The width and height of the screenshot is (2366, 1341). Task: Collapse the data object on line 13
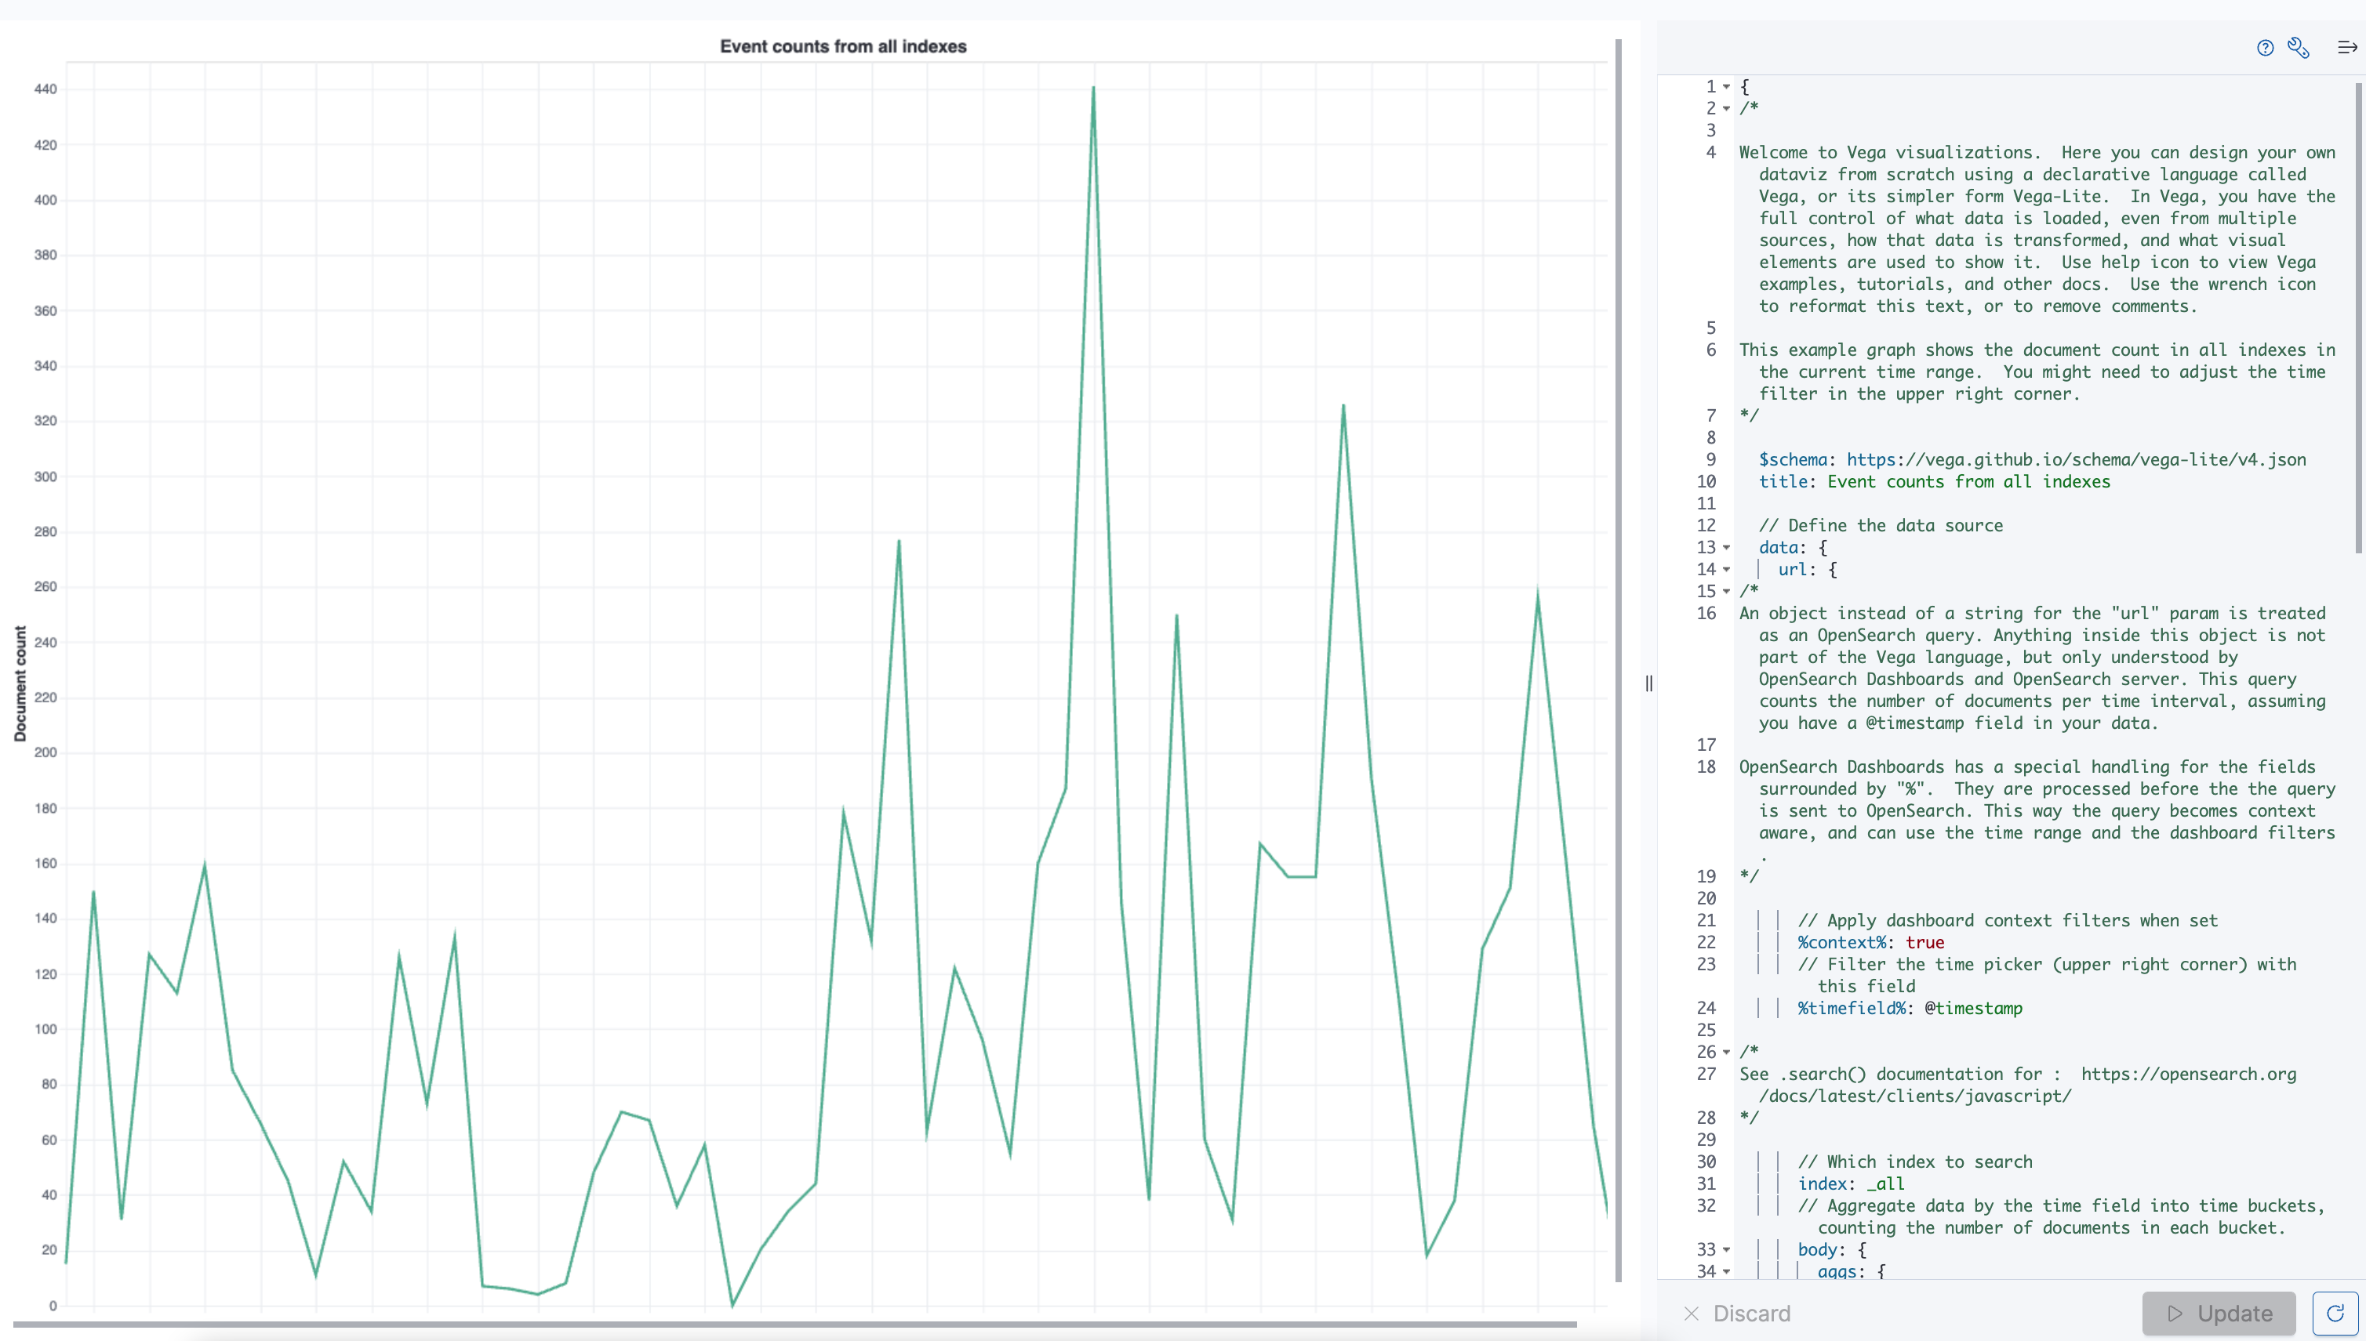tap(1725, 547)
